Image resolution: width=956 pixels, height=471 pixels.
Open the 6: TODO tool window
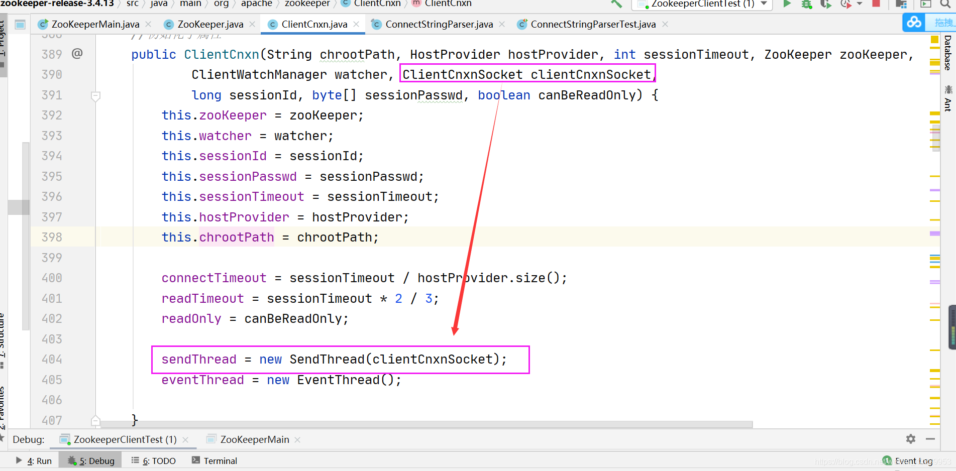[x=154, y=460]
